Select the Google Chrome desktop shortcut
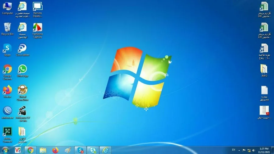 pos(7,72)
